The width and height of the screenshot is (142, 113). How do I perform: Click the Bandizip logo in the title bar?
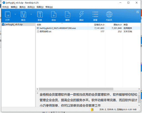click(4, 3)
